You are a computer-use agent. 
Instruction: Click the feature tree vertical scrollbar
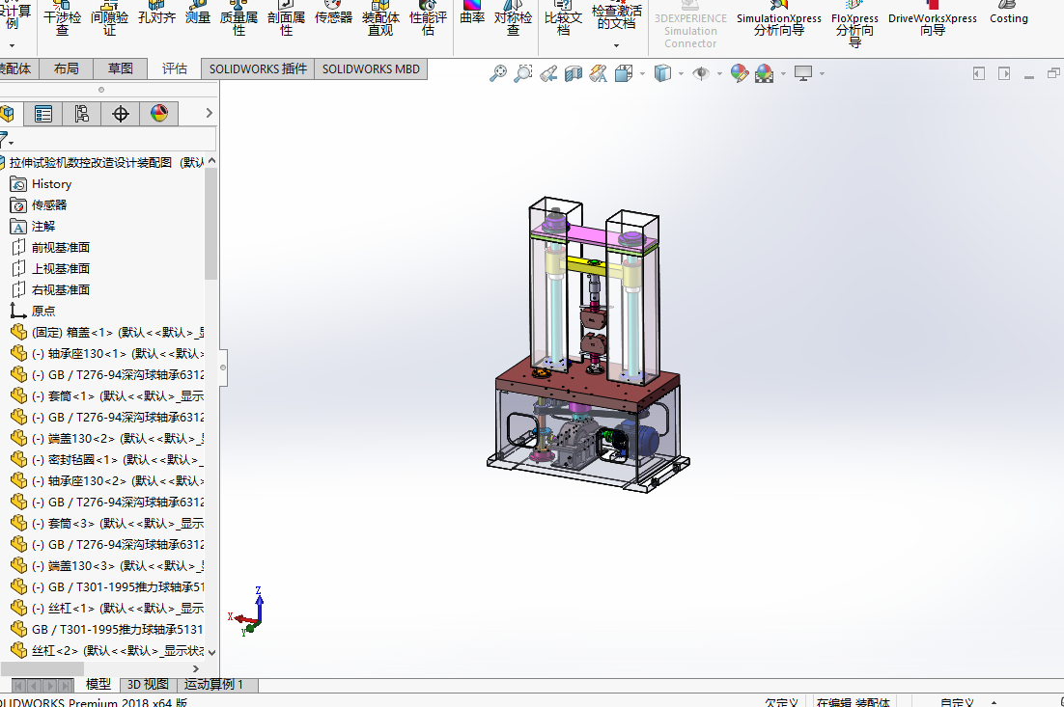211,224
